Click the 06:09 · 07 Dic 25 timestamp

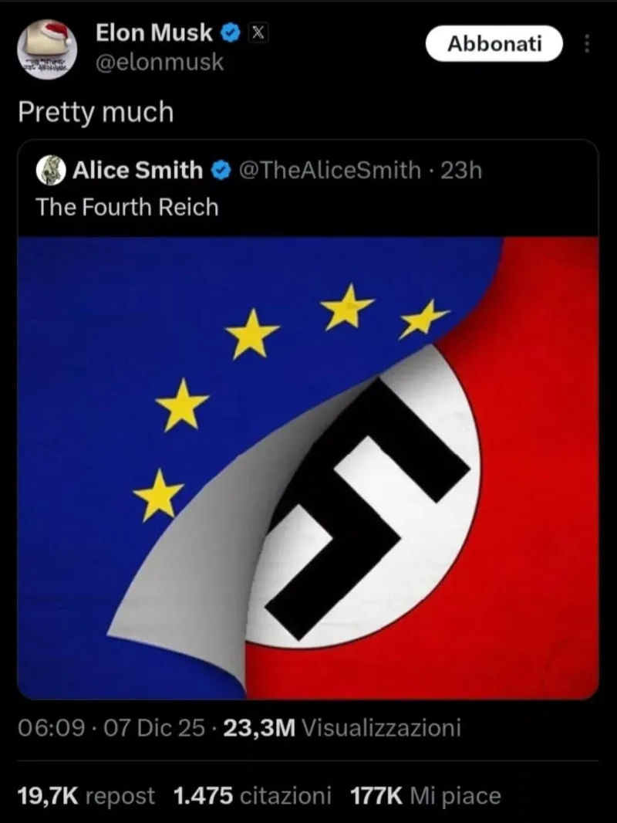click(111, 728)
